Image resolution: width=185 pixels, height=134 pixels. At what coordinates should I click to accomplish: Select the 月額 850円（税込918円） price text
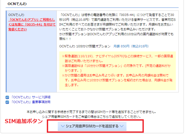point(131,46)
